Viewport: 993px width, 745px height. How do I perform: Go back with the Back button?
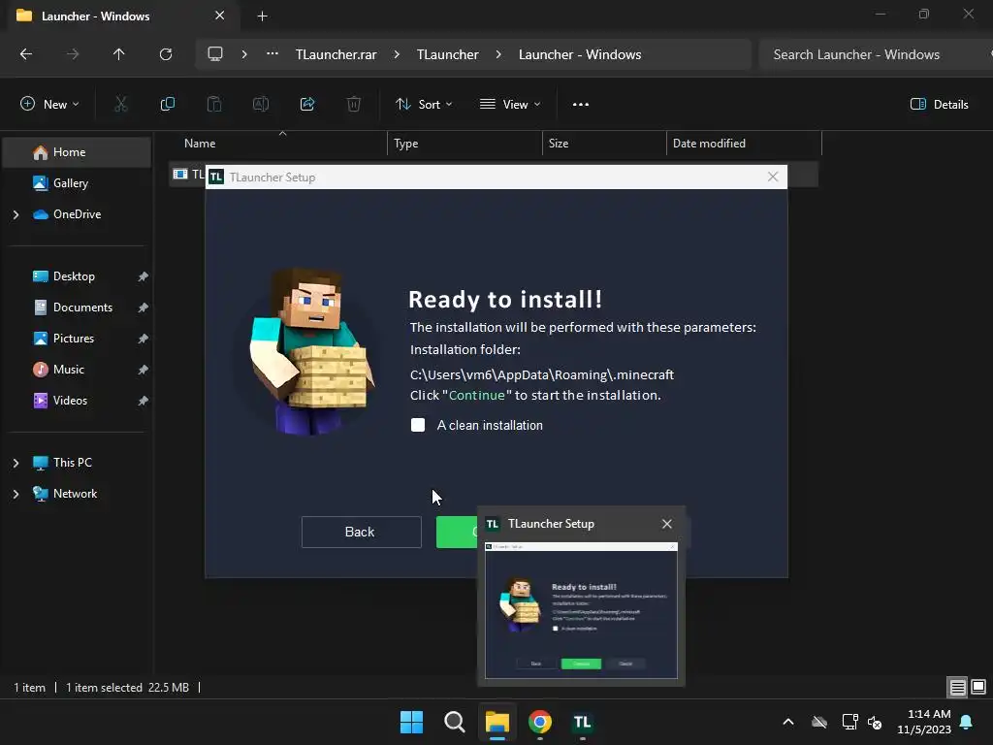pos(361,533)
